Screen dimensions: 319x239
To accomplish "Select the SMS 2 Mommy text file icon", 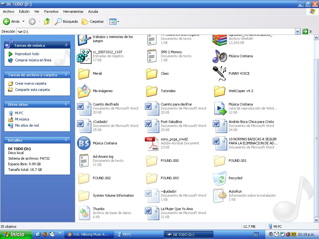I will [152, 56].
